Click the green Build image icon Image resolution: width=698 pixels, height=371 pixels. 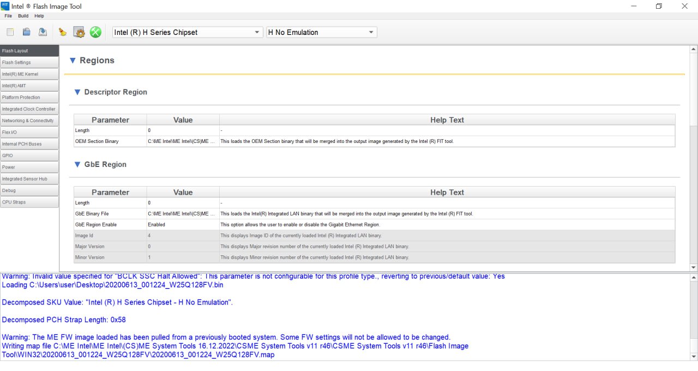[x=96, y=32]
